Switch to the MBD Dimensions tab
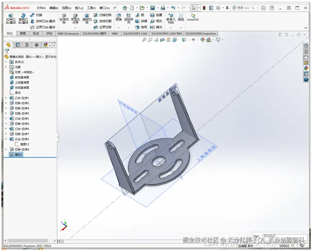The height and width of the screenshot is (250, 311). [68, 33]
